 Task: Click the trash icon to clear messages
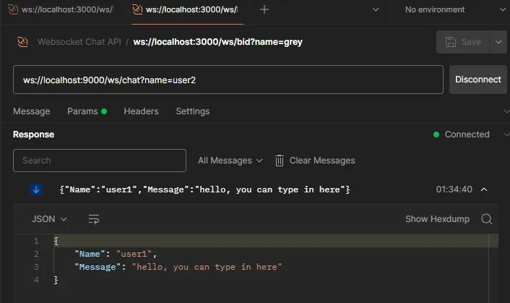(280, 161)
